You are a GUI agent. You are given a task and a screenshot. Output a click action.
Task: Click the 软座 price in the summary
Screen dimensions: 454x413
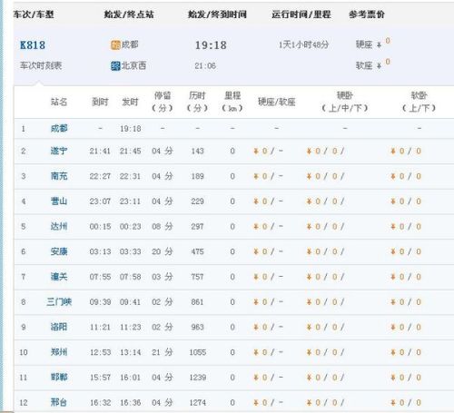point(373,64)
